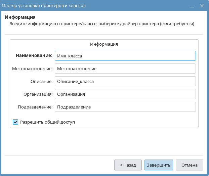209x176 pixels.
Task: Select the Организация text field
Action: tap(125, 94)
